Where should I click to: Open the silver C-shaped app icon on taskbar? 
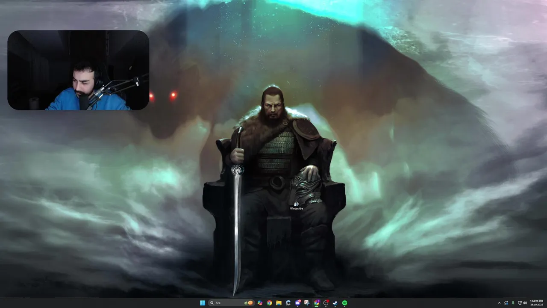point(288,303)
